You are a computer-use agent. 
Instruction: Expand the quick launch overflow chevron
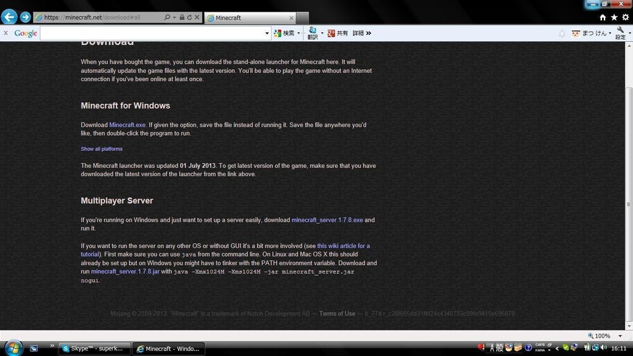52,345
